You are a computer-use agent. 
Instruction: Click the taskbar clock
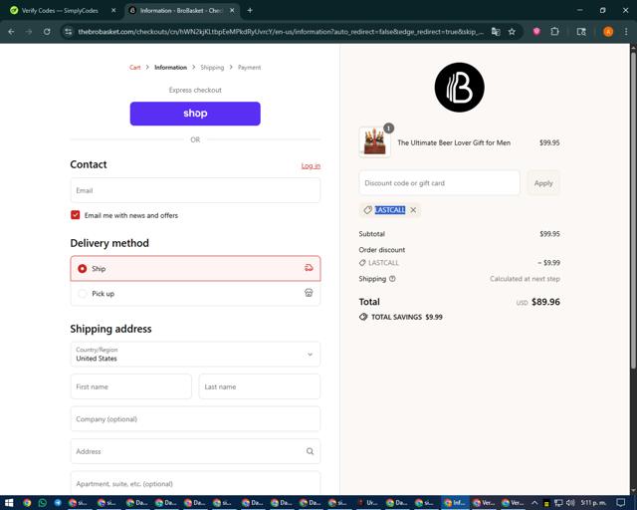point(593,503)
